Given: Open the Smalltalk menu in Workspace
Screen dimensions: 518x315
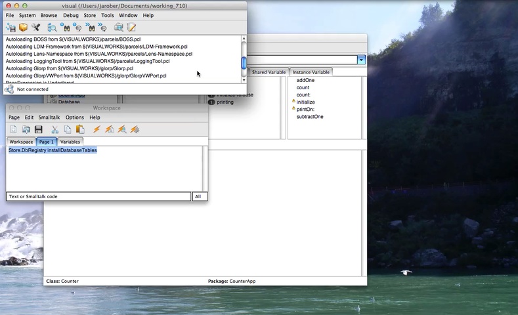Looking at the screenshot, I should (x=49, y=117).
